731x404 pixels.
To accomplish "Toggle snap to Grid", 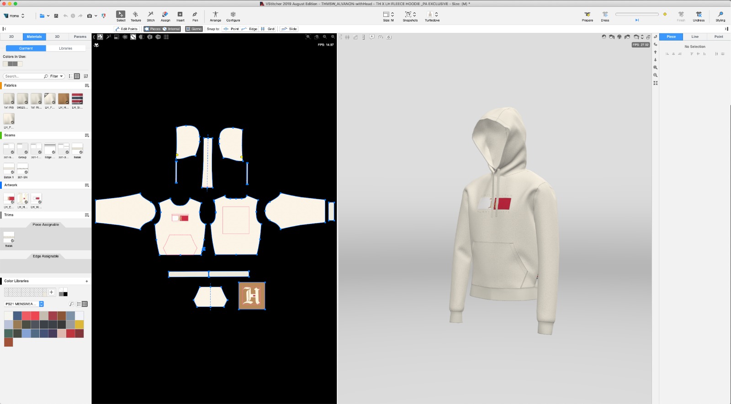I will pos(268,29).
